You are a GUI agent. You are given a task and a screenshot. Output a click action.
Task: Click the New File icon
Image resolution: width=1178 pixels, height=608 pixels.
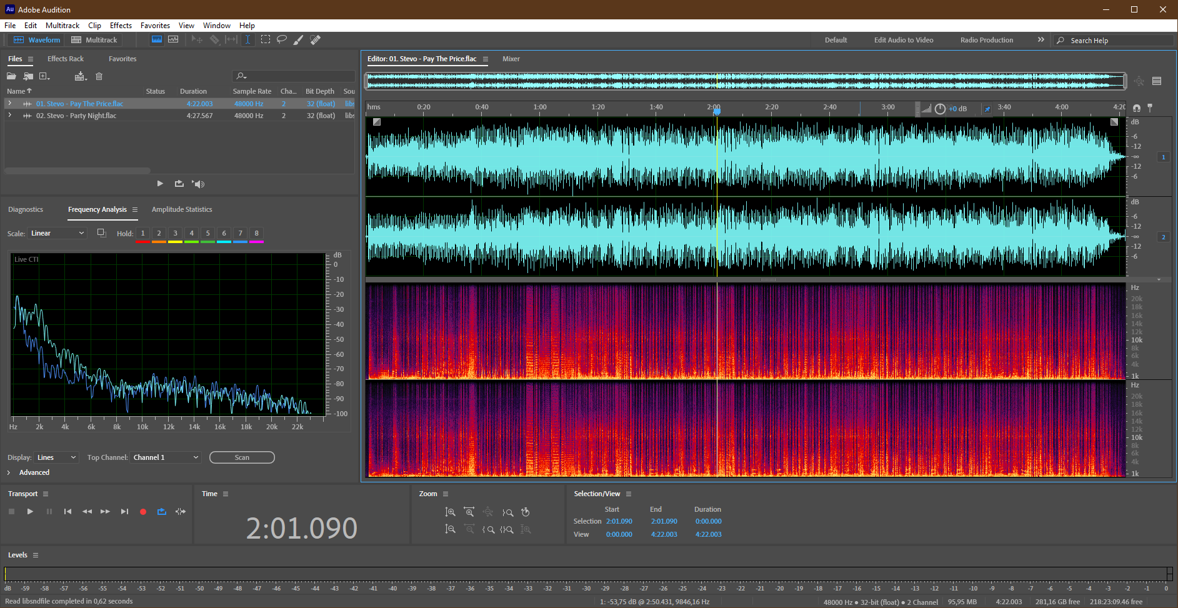[x=44, y=76]
